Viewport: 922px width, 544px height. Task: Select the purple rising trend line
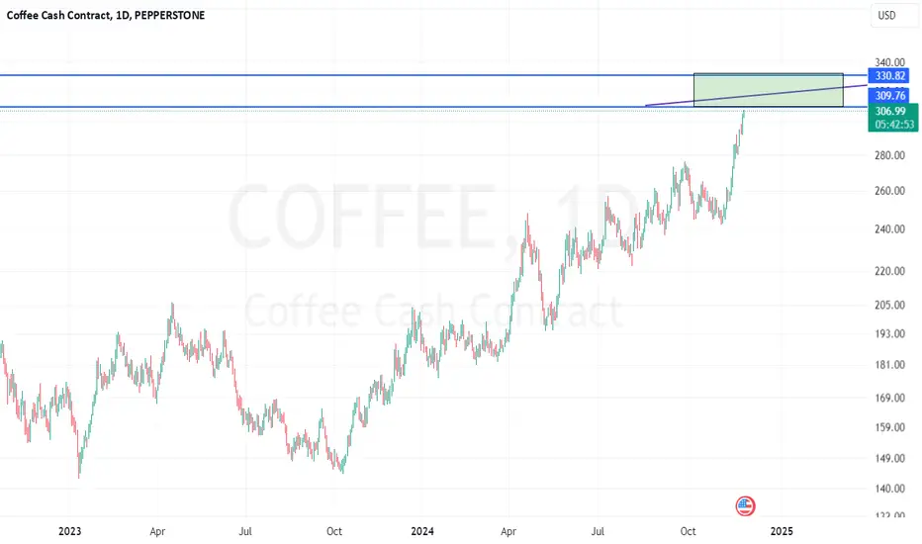[756, 95]
